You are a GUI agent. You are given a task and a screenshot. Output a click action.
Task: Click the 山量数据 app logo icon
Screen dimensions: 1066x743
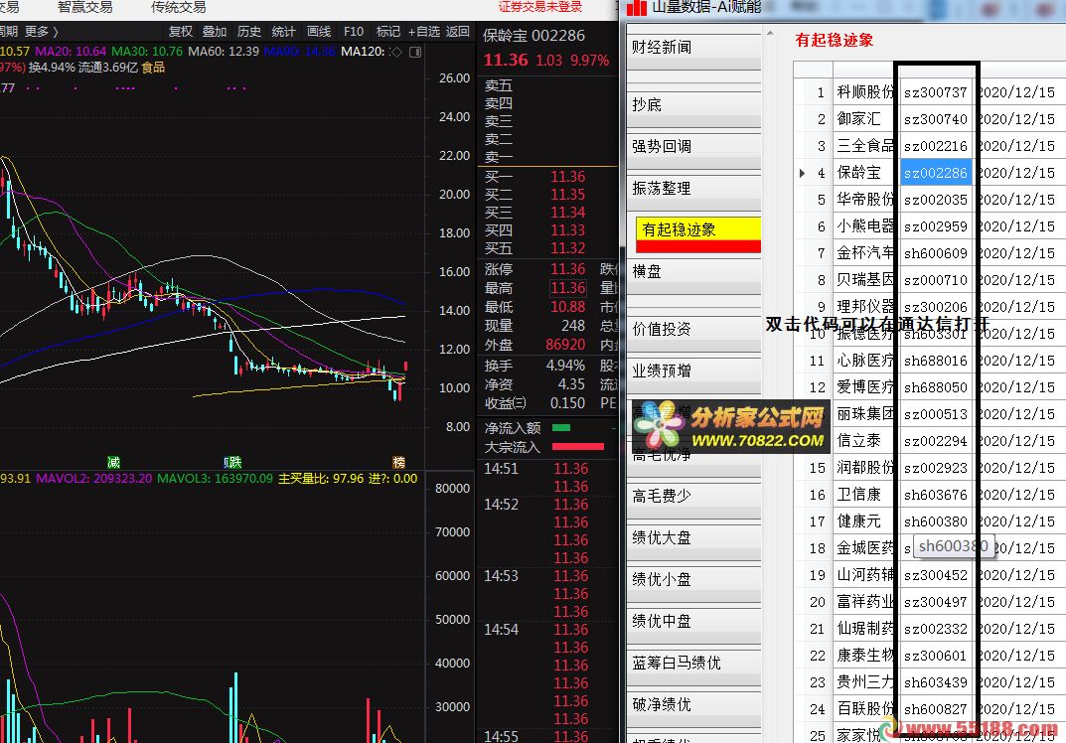tap(637, 8)
